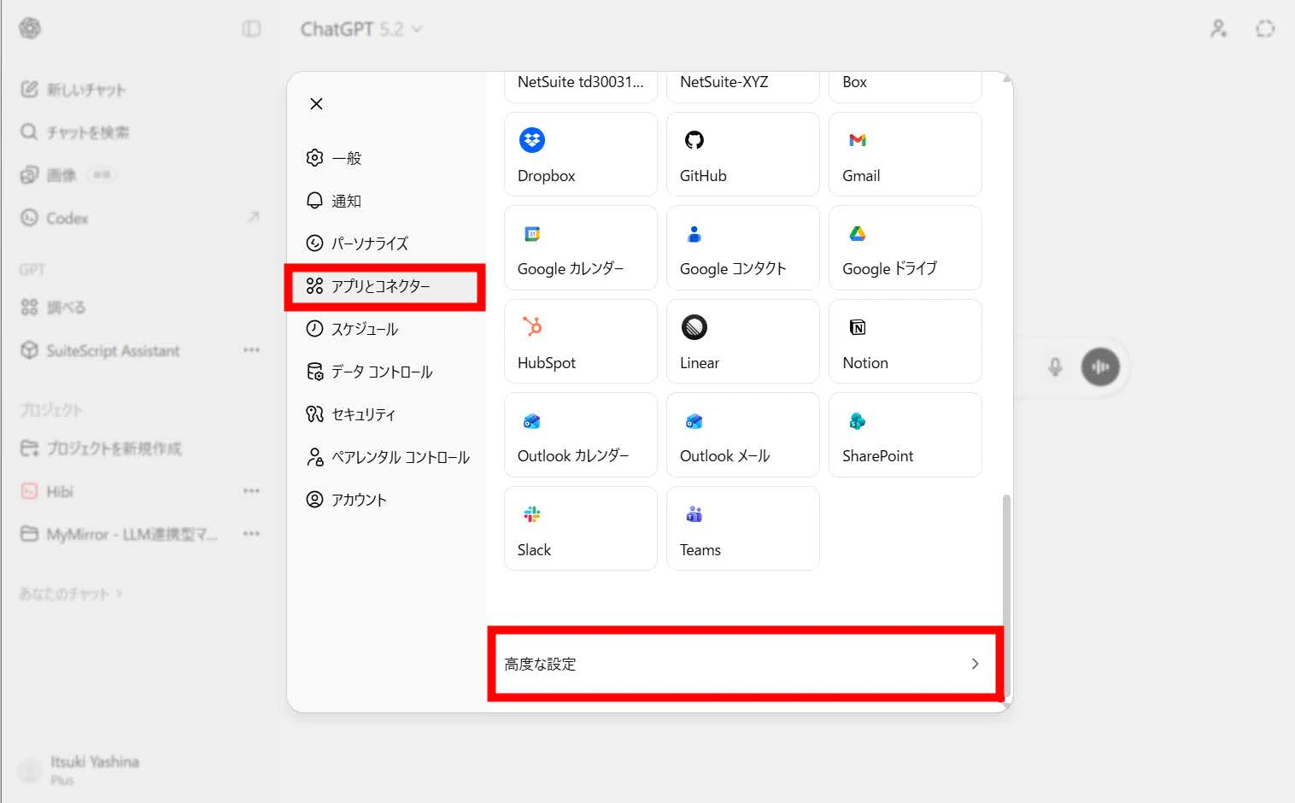Click the Codex external link arrow
Screen dimensions: 1295x803
click(x=254, y=217)
